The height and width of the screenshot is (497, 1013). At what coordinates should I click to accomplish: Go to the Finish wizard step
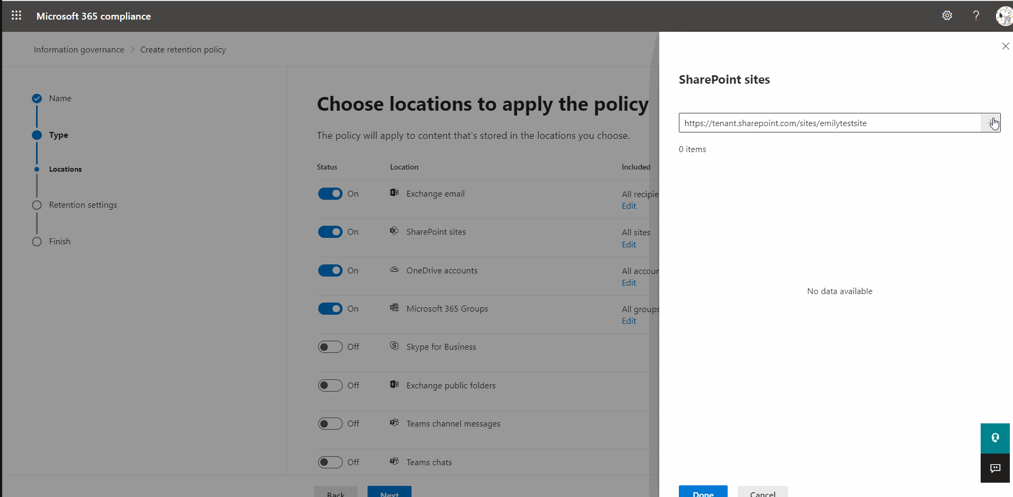[59, 242]
